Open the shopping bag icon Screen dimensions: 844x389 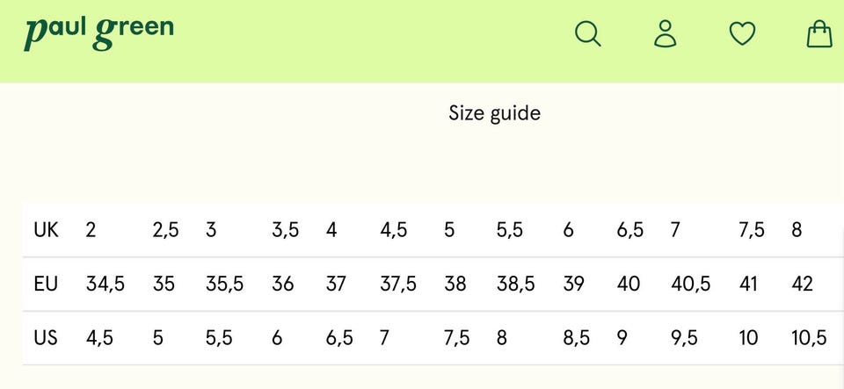819,34
